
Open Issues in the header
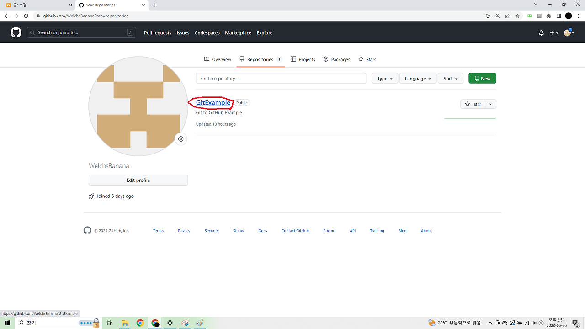[x=183, y=33]
